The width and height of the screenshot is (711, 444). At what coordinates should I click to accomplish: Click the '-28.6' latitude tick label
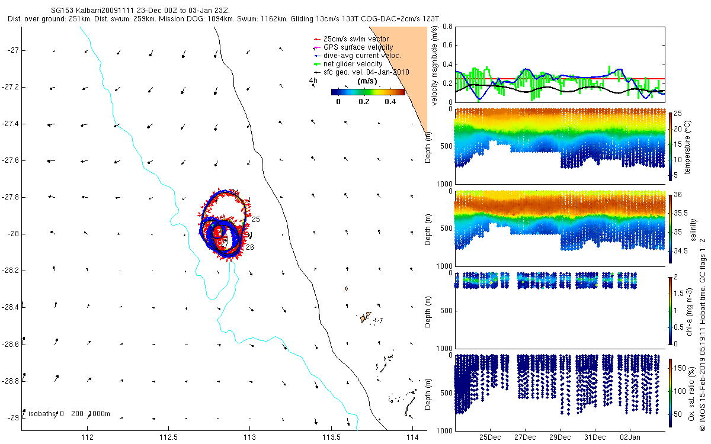(x=11, y=344)
